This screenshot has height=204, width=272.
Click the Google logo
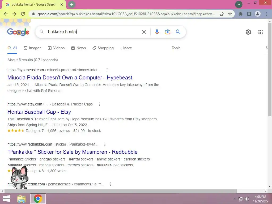pyautogui.click(x=18, y=32)
